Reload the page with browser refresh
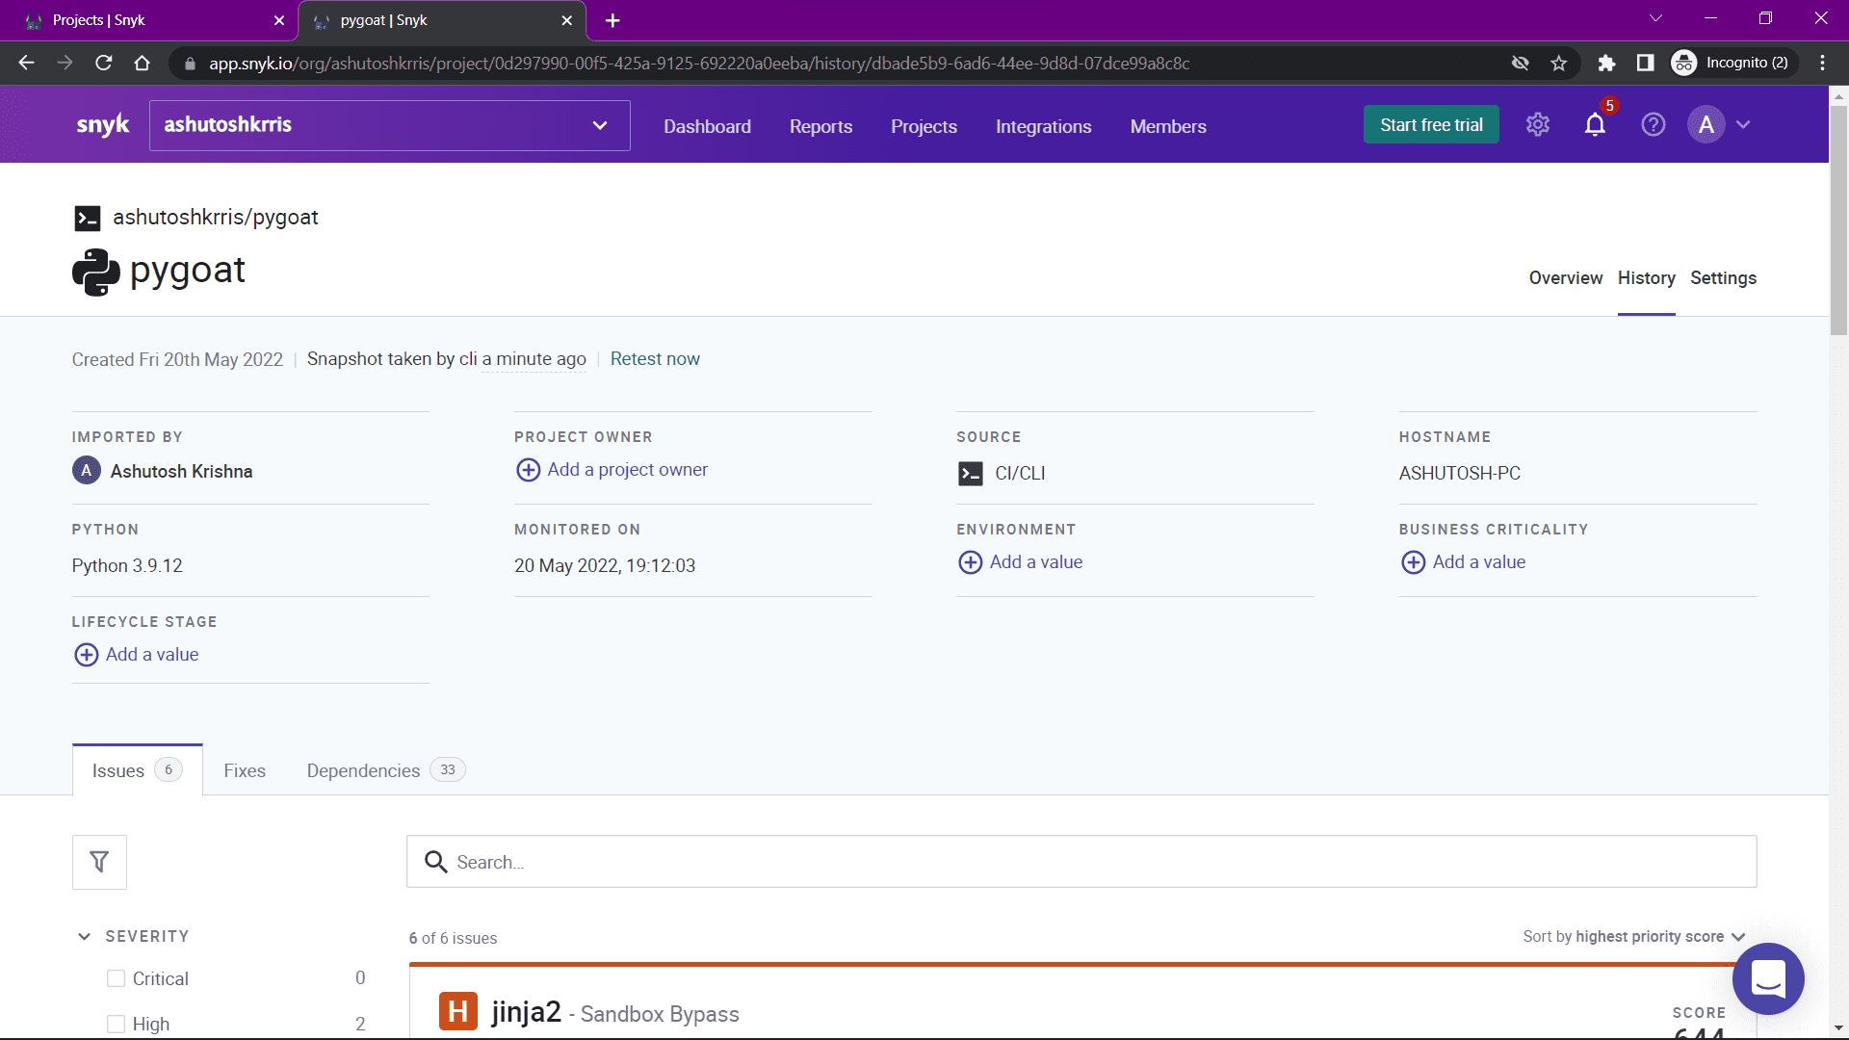 pos(104,64)
